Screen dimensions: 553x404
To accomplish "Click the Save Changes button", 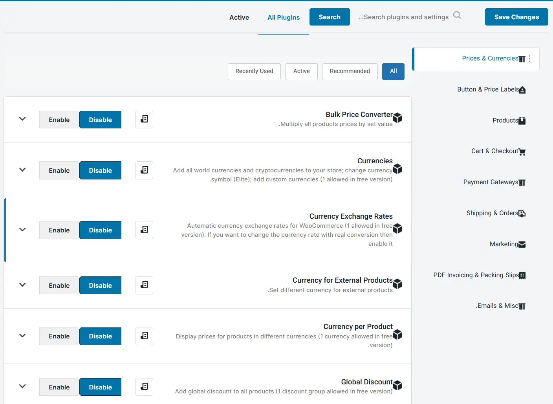I will tap(516, 17).
